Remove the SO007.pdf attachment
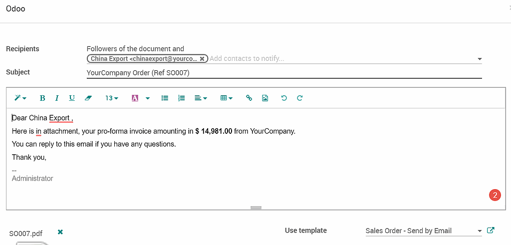Image resolution: width=511 pixels, height=245 pixels. pos(60,232)
